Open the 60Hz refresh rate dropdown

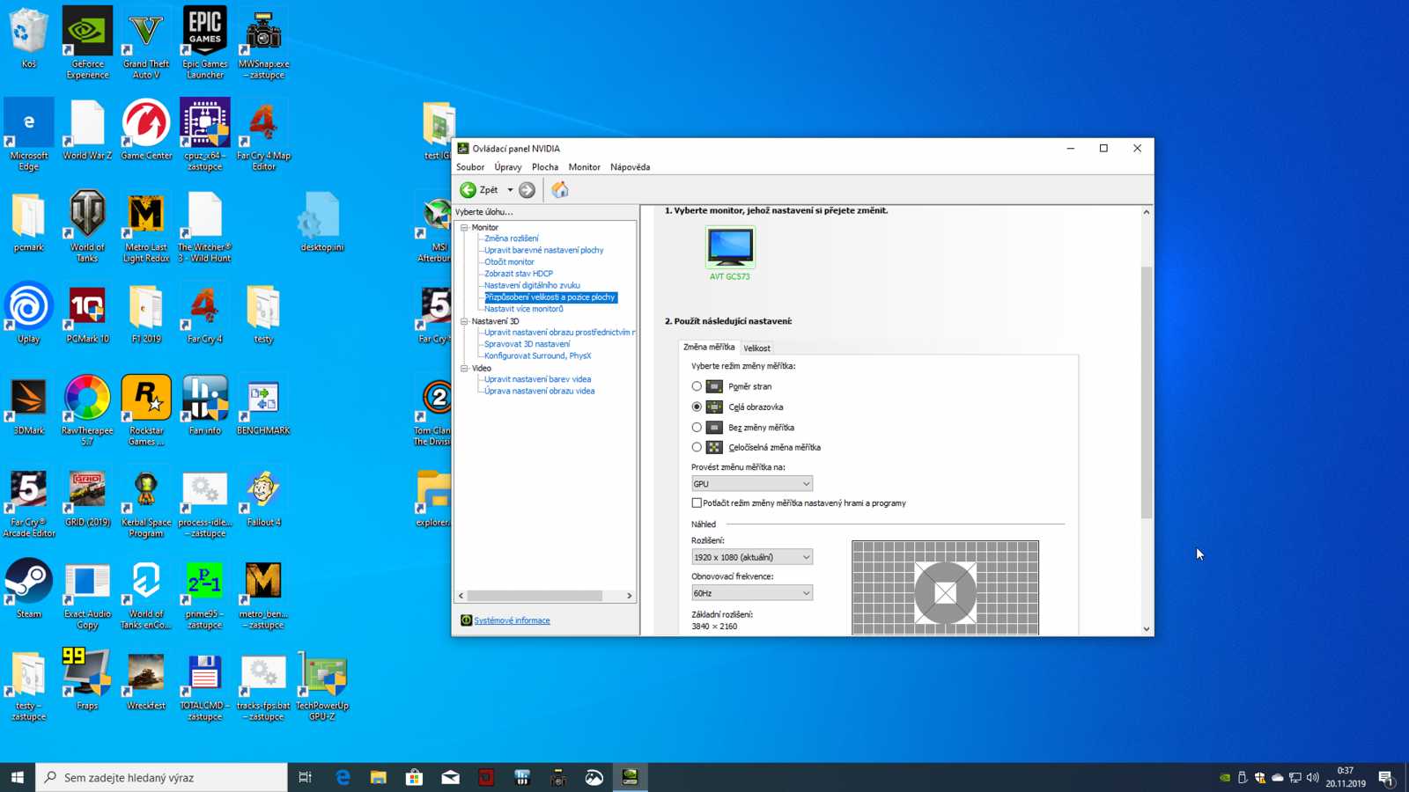[752, 593]
